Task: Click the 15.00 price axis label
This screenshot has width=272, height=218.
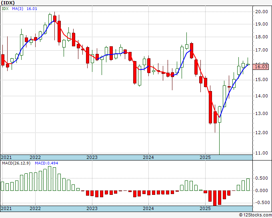Action: (x=262, y=79)
